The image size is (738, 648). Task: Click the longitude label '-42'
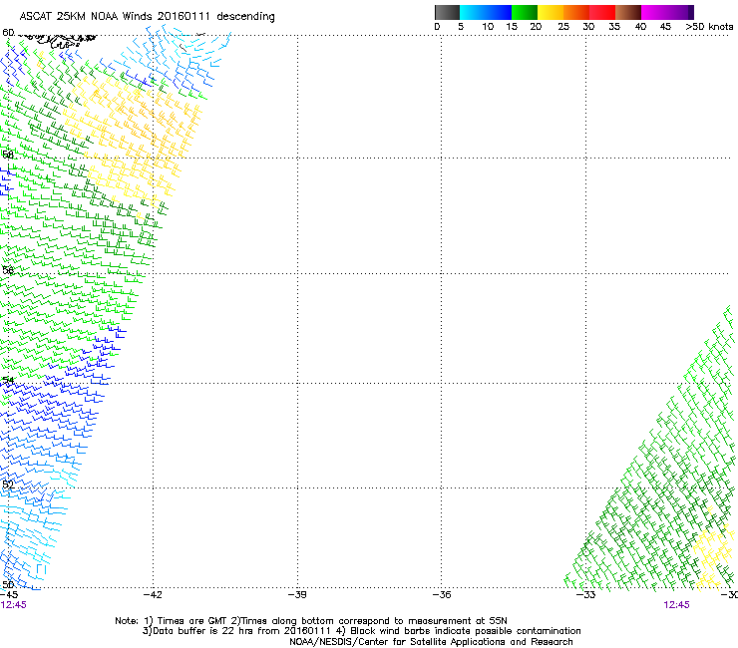click(x=153, y=595)
